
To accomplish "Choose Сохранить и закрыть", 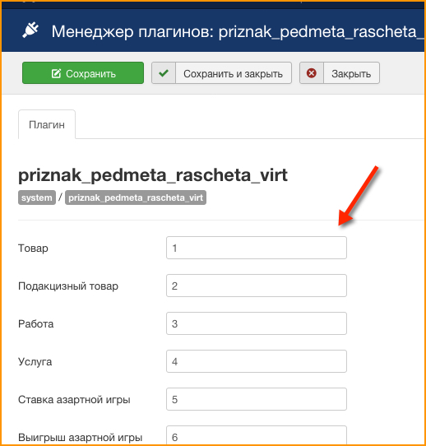I will (x=222, y=73).
